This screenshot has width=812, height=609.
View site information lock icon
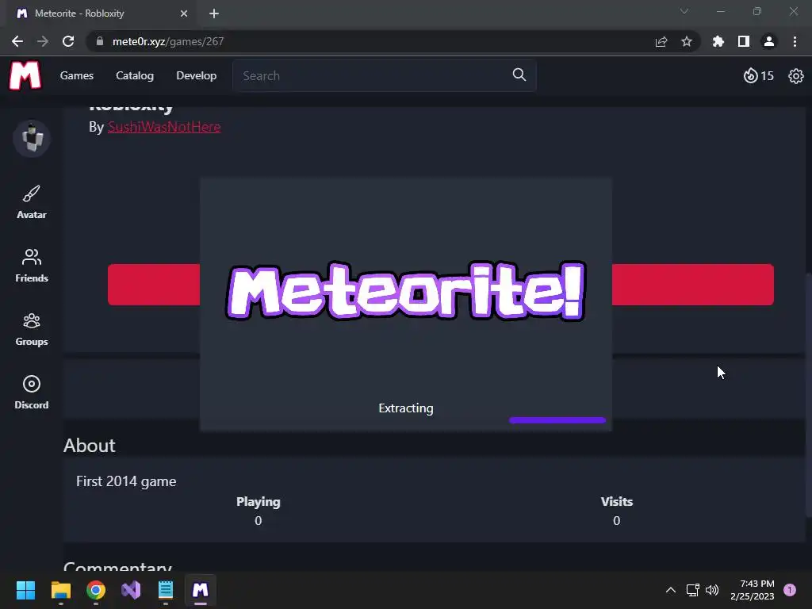click(x=100, y=41)
